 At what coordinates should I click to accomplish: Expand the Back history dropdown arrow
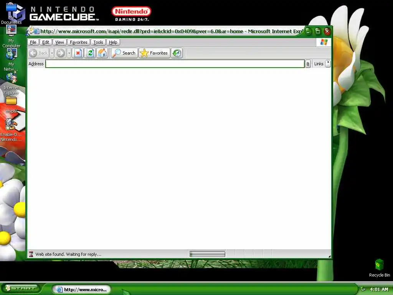(x=52, y=53)
